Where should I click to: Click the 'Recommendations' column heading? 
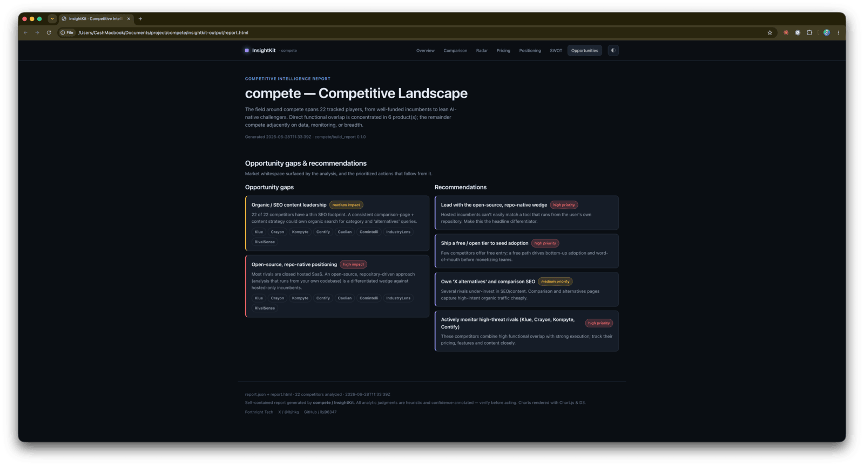tap(461, 187)
